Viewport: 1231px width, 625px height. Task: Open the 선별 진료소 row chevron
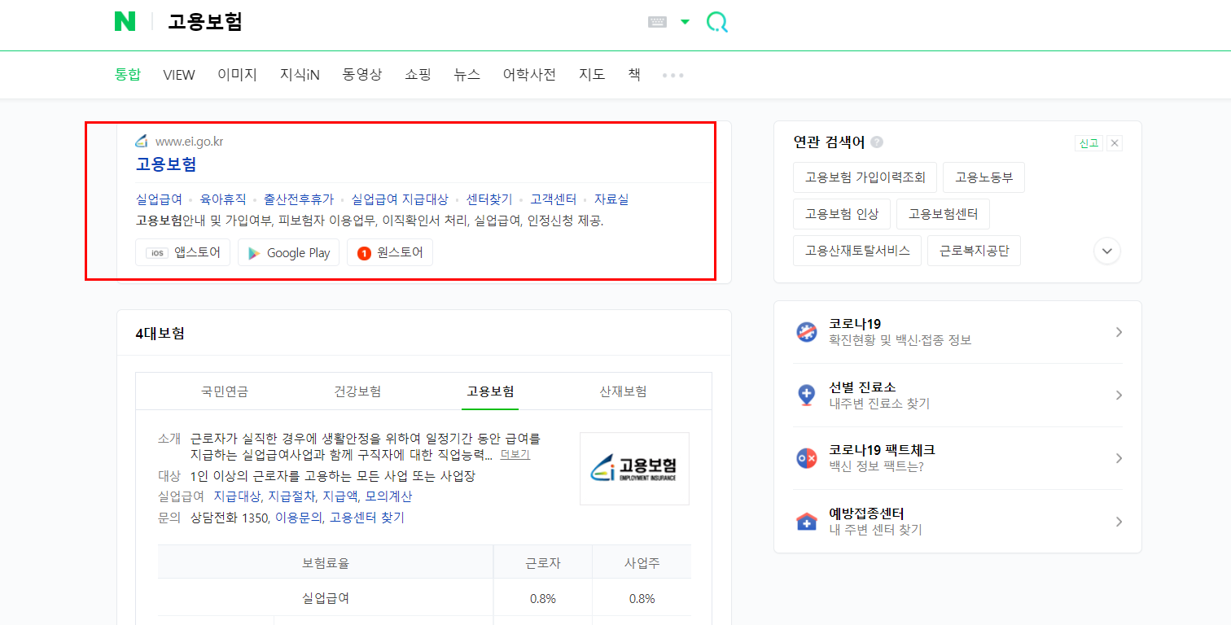[1119, 396]
